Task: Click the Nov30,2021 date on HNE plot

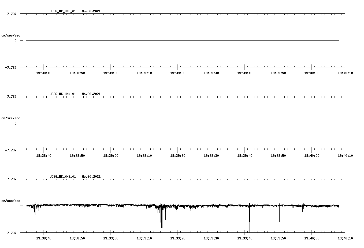Action: click(x=91, y=11)
